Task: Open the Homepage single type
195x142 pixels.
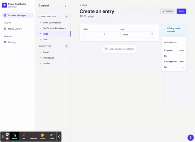Action: [x=48, y=58]
